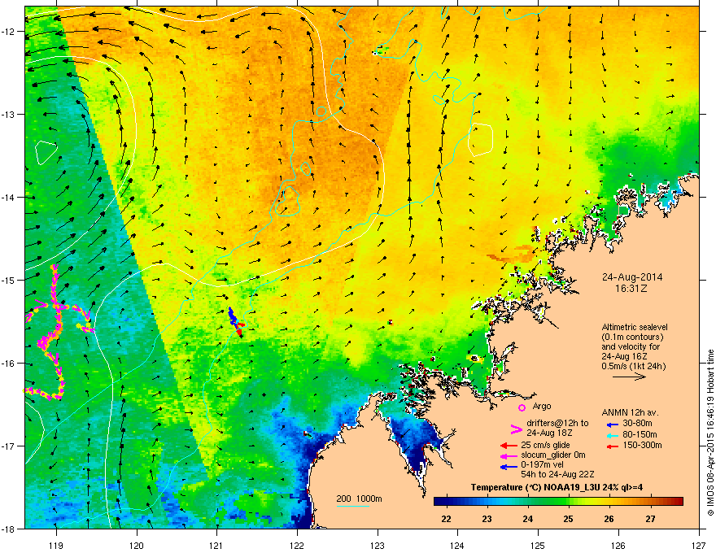Click the dark blue end of temperature color bar
716x553 pixels.
coord(439,501)
